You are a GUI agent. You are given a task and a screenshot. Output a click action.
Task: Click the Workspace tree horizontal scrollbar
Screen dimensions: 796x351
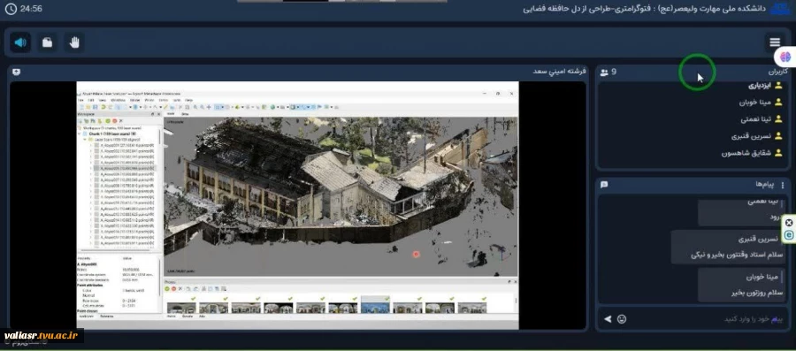pos(116,249)
